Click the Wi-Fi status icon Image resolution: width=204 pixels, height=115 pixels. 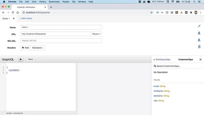(173, 2)
